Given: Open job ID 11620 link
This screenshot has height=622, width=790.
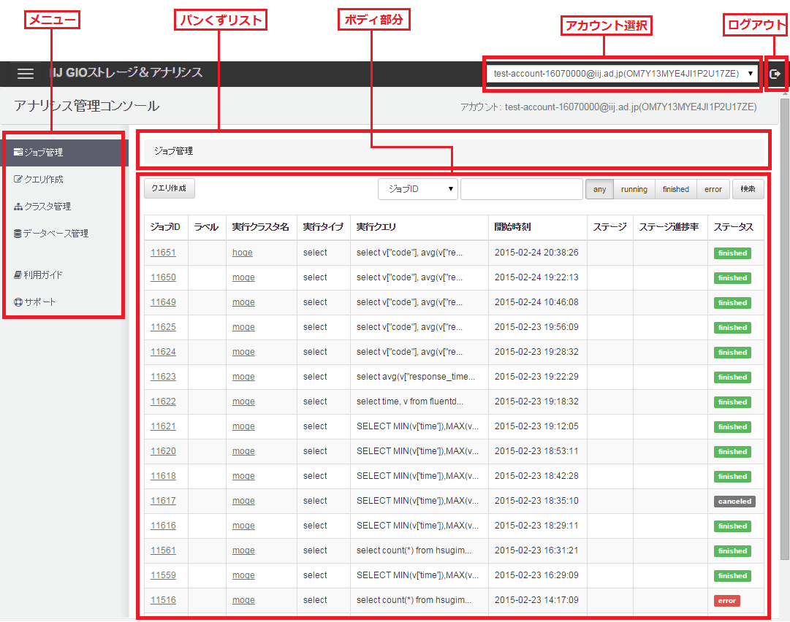Looking at the screenshot, I should pos(163,451).
